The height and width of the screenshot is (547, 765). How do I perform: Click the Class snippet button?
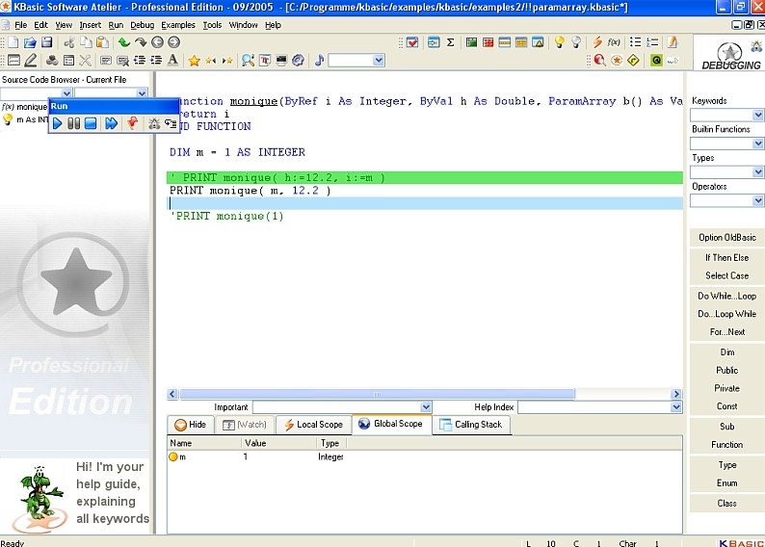click(x=726, y=503)
